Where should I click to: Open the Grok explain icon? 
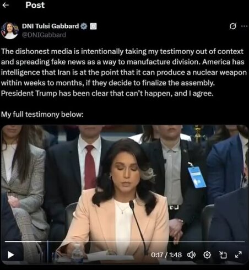[232, 26]
